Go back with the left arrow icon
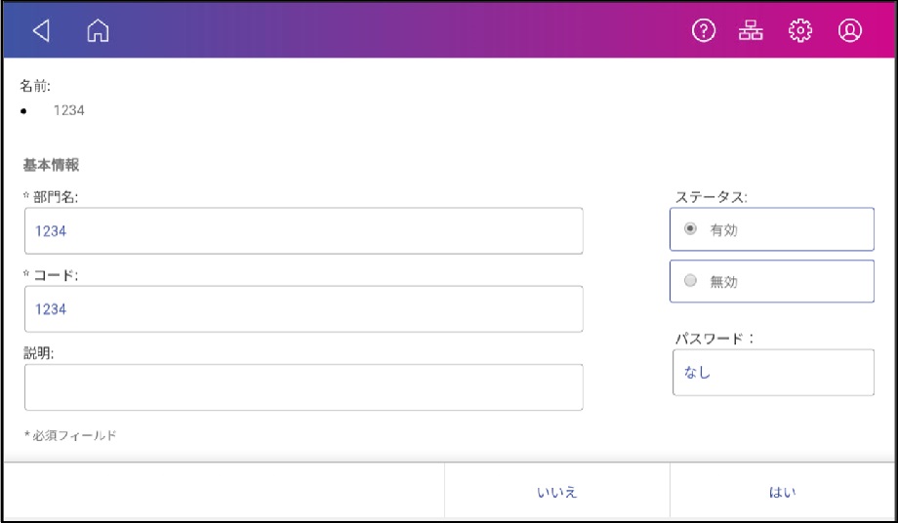Image resolution: width=898 pixels, height=523 pixels. point(41,30)
